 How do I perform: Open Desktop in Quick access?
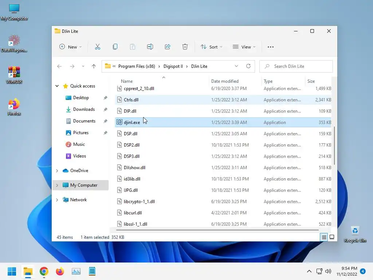click(81, 98)
